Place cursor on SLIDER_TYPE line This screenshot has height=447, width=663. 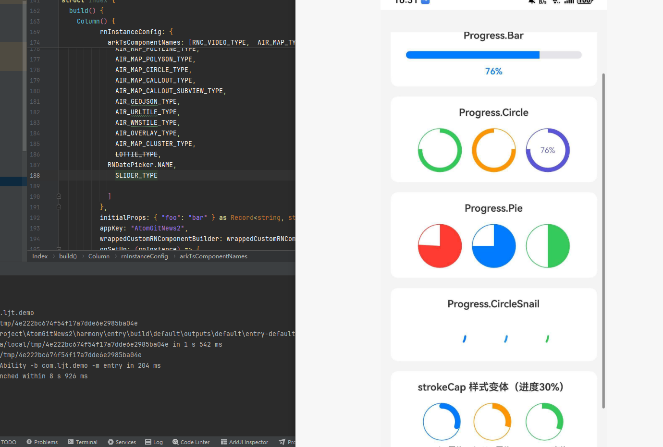pyautogui.click(x=136, y=175)
